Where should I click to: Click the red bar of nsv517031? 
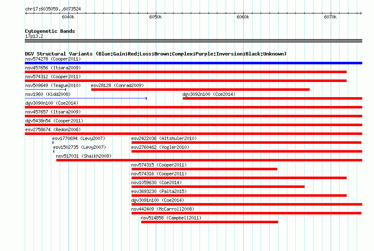pyautogui.click(x=209, y=160)
